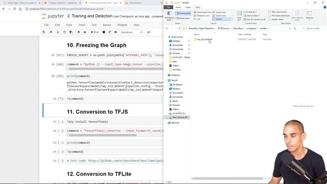The width and height of the screenshot is (327, 184).
Task: Open Sort by options in the ribbon
Action: 240,16
